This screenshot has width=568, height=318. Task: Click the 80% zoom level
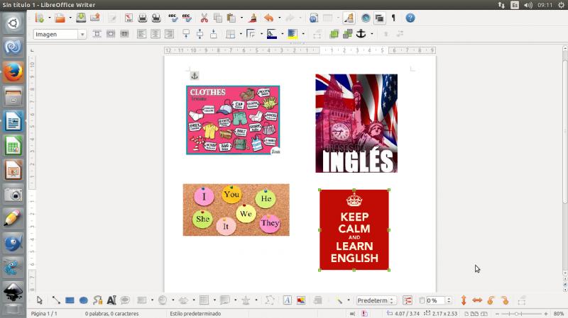(559, 314)
